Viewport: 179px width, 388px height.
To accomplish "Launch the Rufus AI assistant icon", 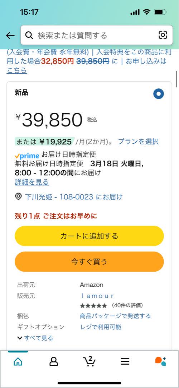I will (160, 361).
